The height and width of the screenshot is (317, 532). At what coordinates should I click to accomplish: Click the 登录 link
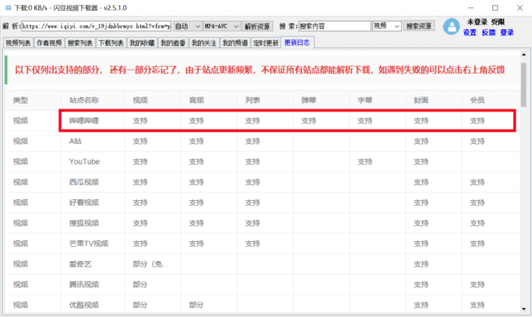[x=507, y=33]
